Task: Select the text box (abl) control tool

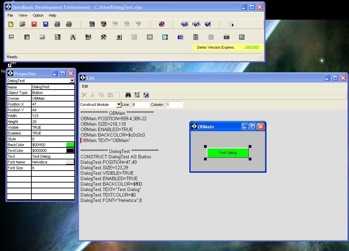Action: [x=12, y=37]
